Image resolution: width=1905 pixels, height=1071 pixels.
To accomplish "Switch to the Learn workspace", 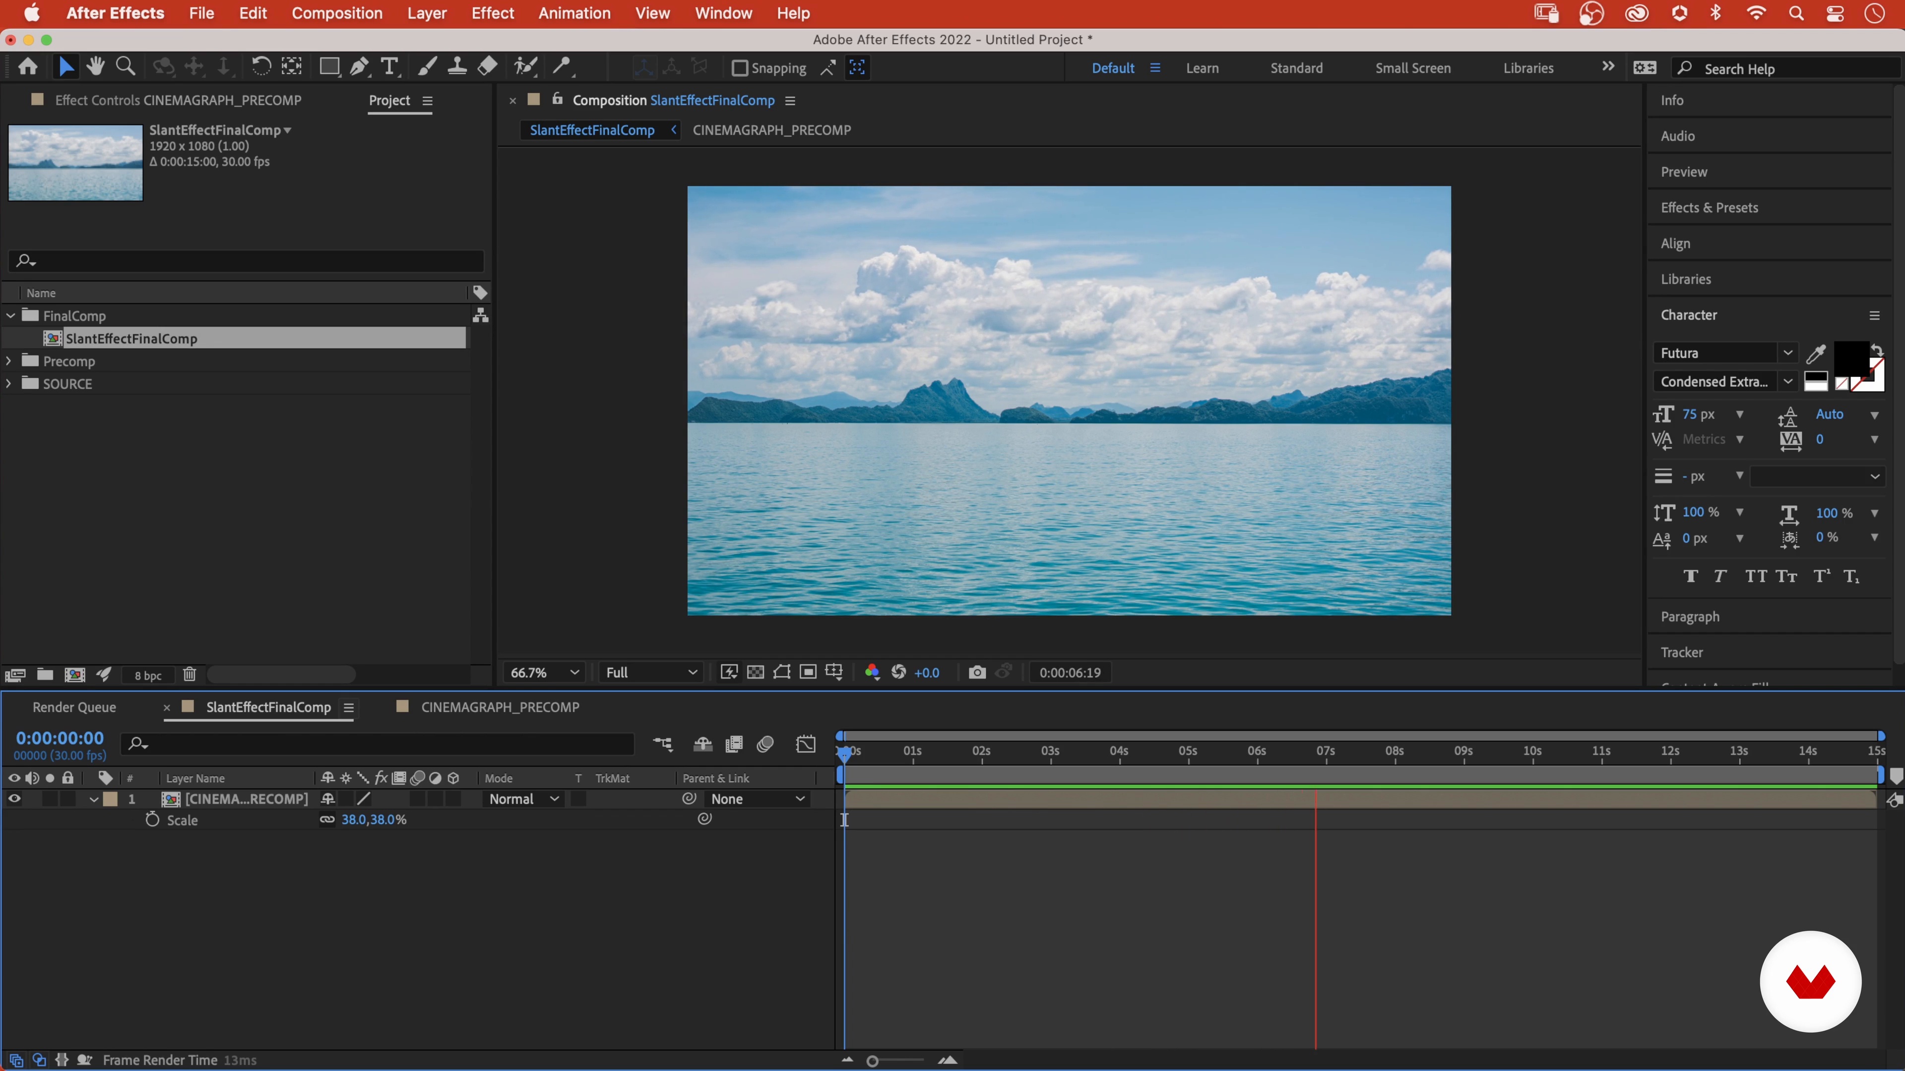I will 1202,68.
